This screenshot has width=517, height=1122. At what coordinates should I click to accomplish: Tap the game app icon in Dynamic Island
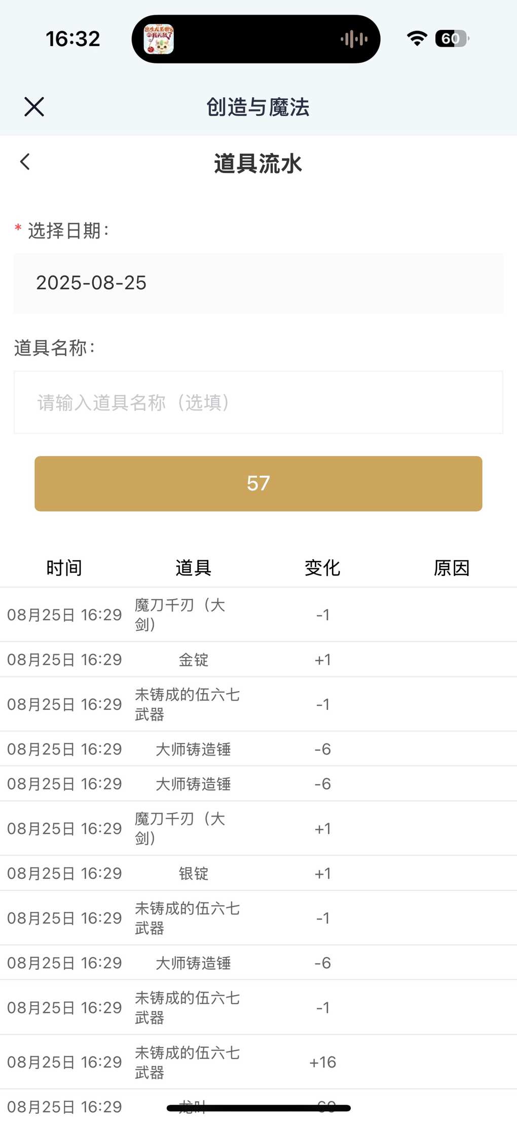point(159,39)
